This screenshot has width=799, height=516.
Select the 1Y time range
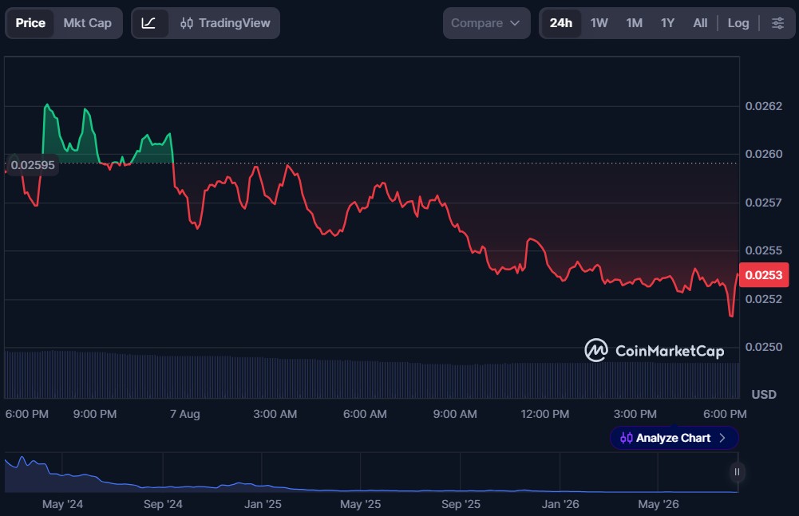(667, 23)
